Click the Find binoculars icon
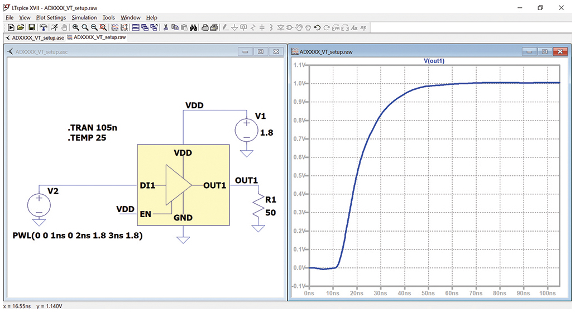The height and width of the screenshot is (312, 575). pyautogui.click(x=193, y=27)
